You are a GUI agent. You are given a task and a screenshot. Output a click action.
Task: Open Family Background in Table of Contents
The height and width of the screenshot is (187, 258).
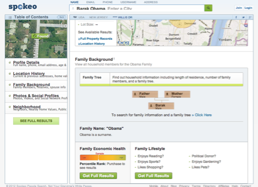click(36, 86)
